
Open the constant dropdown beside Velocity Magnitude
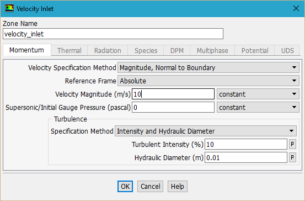258,94
